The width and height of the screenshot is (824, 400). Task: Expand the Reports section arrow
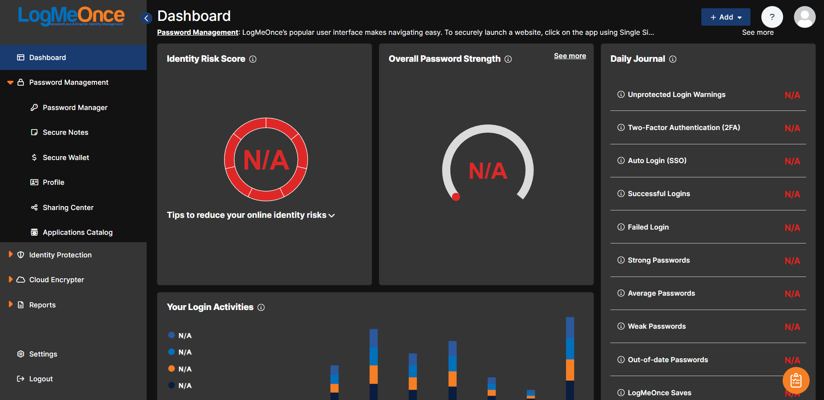[10, 304]
